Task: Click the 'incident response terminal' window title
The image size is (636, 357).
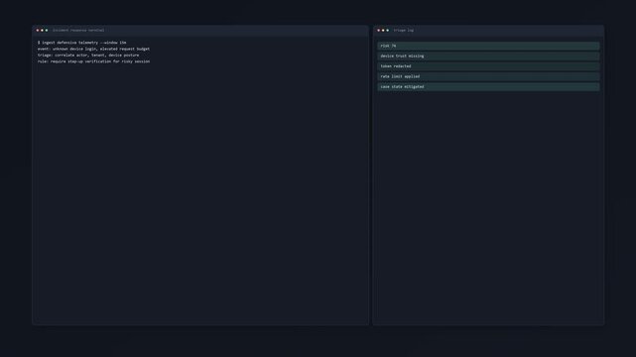Action: [78, 30]
